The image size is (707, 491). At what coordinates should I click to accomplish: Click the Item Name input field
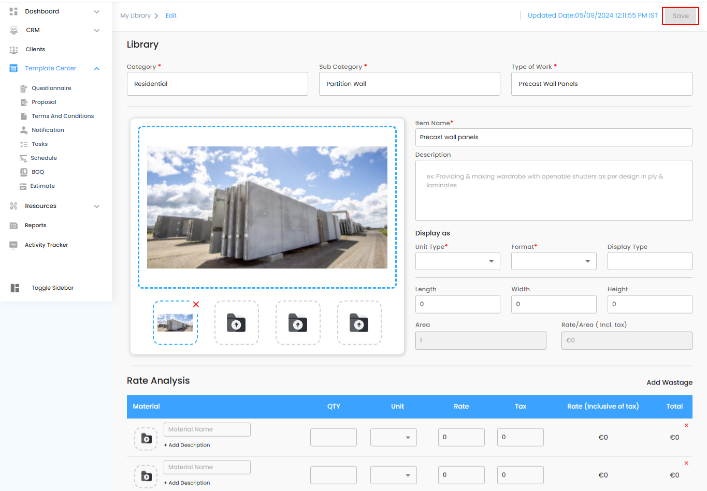tap(553, 137)
